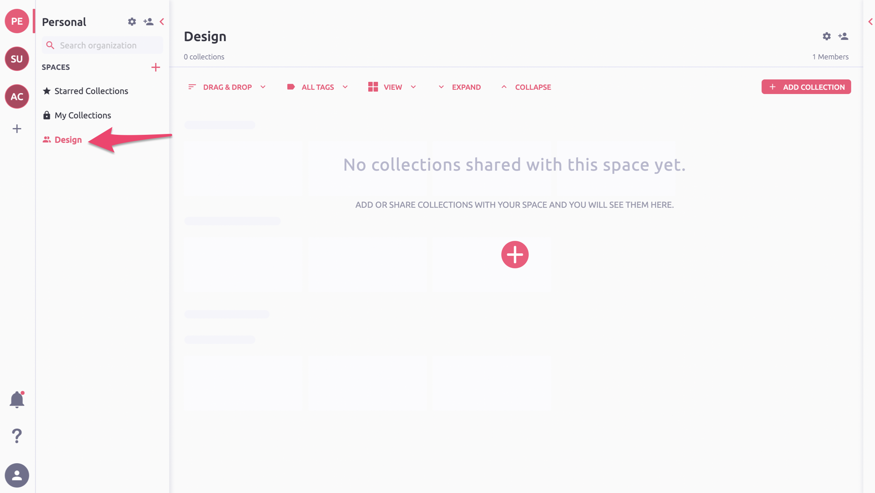Open the user profile avatar

[17, 475]
